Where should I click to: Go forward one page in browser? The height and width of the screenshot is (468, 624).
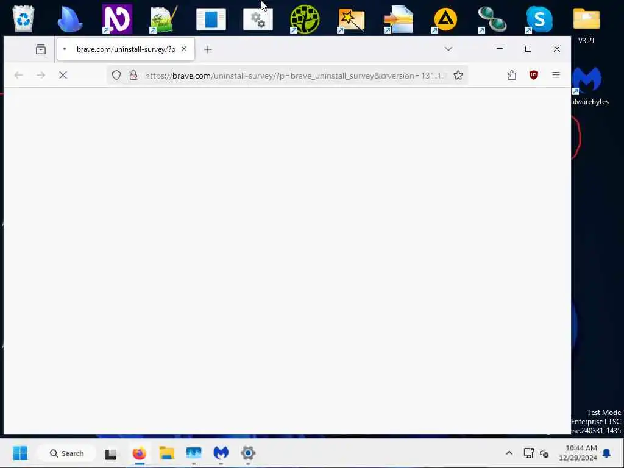click(x=41, y=75)
